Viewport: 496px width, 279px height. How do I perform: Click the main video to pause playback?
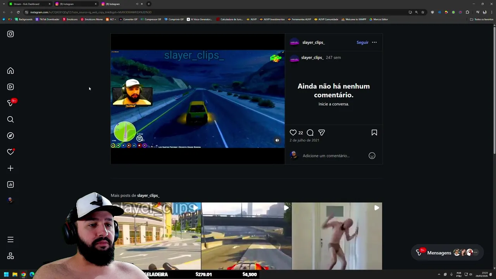[x=198, y=99]
